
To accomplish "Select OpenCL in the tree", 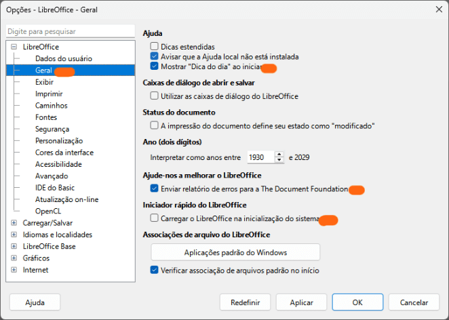I will pos(48,211).
